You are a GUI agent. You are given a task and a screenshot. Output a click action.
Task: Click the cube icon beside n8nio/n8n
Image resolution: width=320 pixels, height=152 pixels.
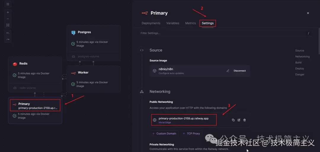(154, 71)
